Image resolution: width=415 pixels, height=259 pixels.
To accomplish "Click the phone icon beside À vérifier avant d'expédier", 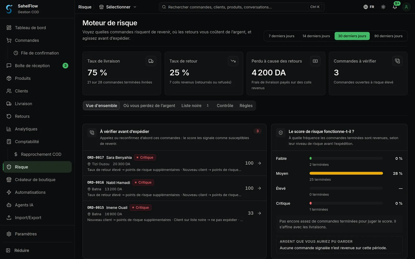I will coord(92,133).
